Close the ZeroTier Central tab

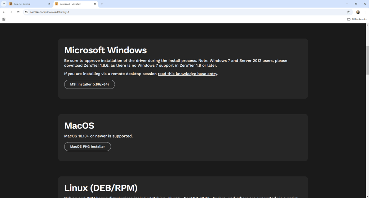(x=49, y=4)
